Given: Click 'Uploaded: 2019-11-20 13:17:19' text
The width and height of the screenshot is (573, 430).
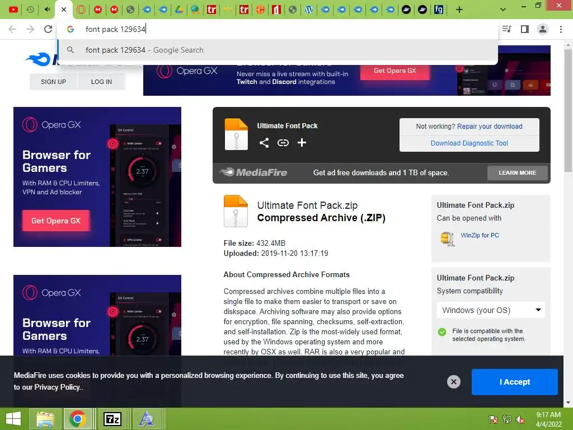Looking at the screenshot, I should tap(276, 254).
